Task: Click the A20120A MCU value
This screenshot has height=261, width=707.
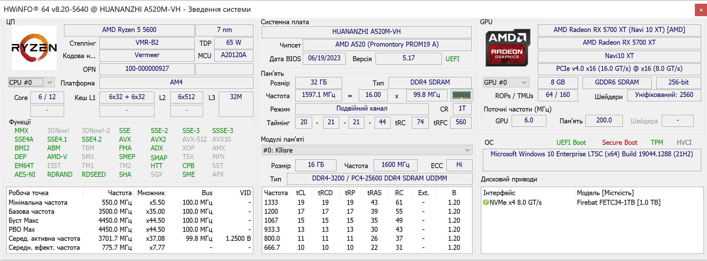Action: coord(234,55)
